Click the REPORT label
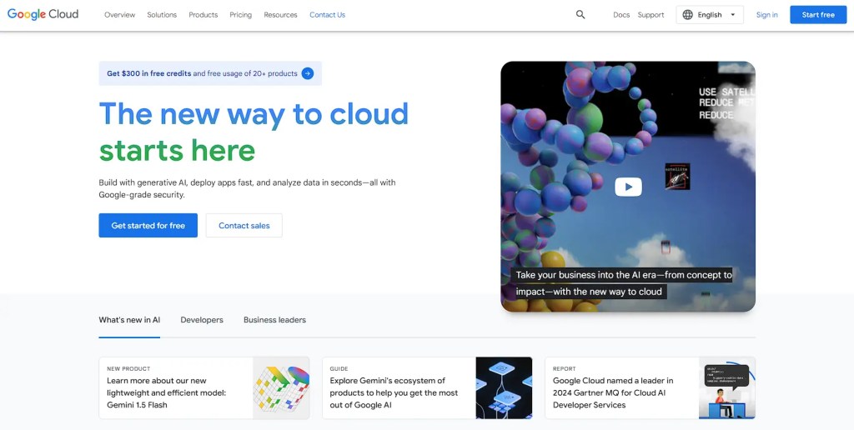 coord(565,368)
